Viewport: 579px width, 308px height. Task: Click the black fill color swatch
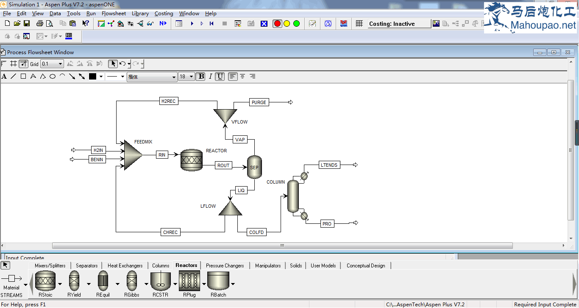(93, 77)
